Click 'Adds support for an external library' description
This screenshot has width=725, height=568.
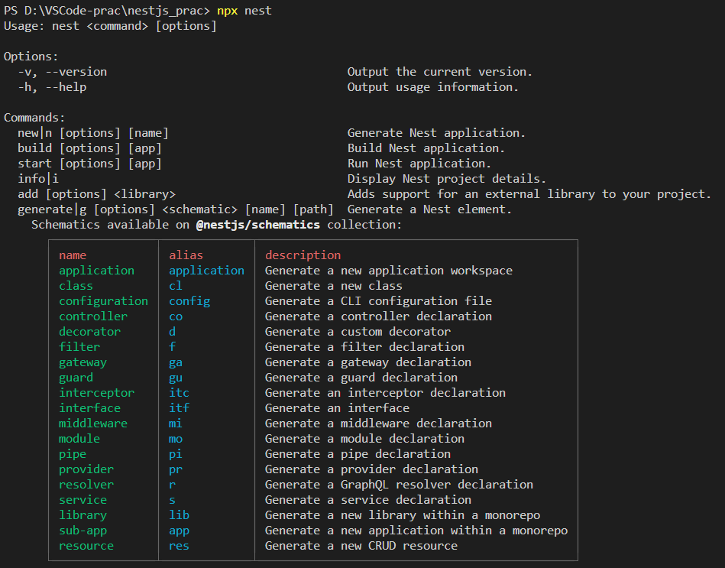click(x=471, y=194)
